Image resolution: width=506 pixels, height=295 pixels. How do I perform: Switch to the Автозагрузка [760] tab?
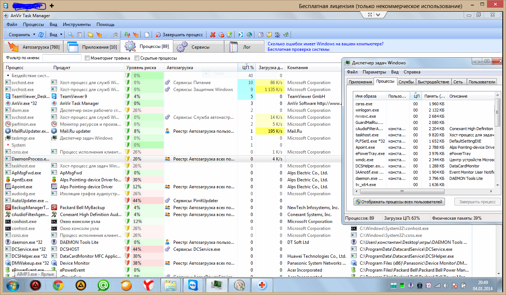pyautogui.click(x=33, y=47)
